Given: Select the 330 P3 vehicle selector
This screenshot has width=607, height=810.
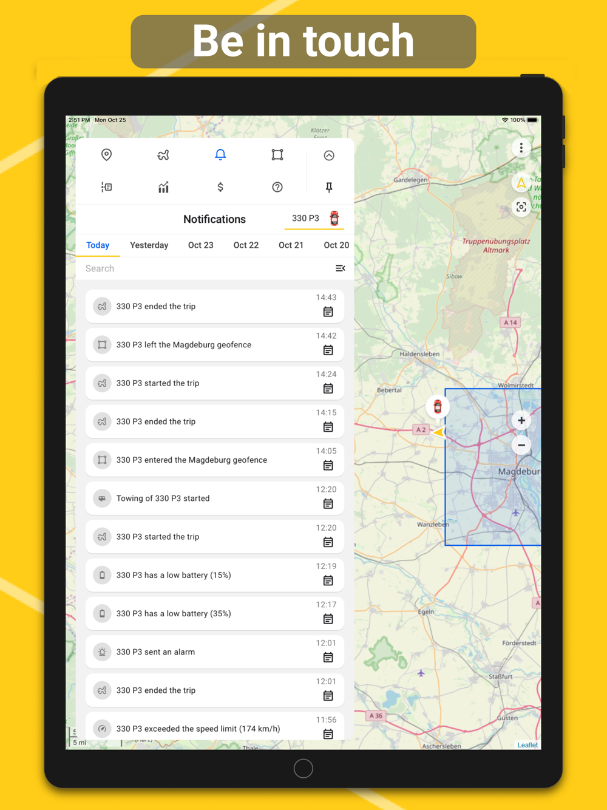Looking at the screenshot, I should [x=314, y=219].
